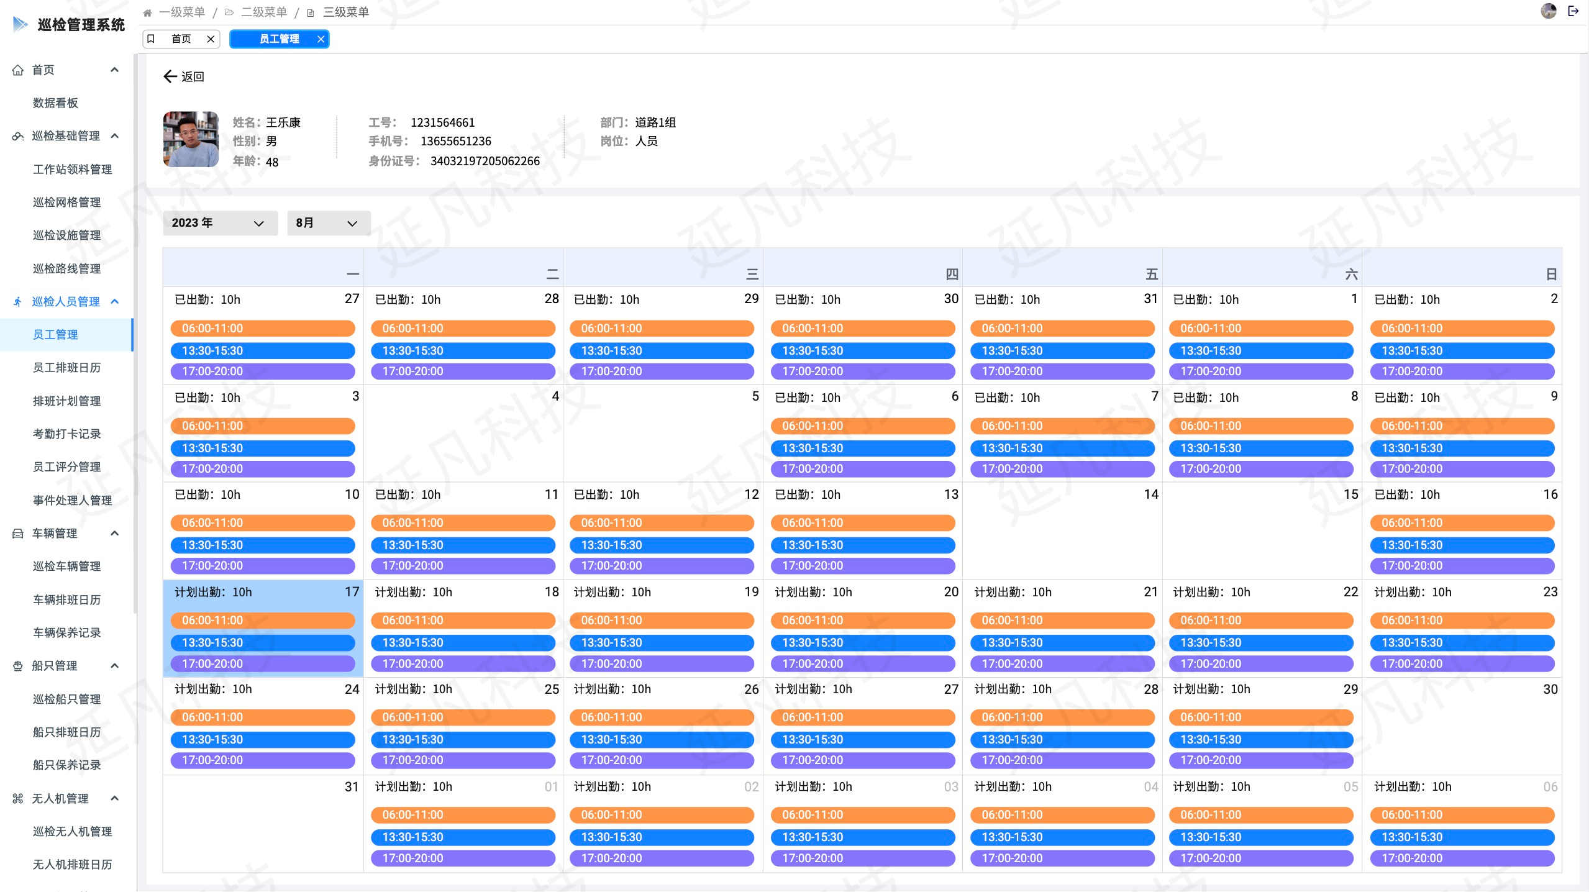Click the 无人机管理 sidebar icon
Image resolution: width=1589 pixels, height=892 pixels.
(18, 799)
